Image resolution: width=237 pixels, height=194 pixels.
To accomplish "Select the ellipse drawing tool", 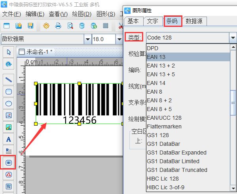I will click(x=9, y=104).
